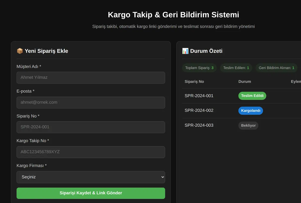The height and width of the screenshot is (203, 301).
Task: Click the Durum column header
Action: 245,82
